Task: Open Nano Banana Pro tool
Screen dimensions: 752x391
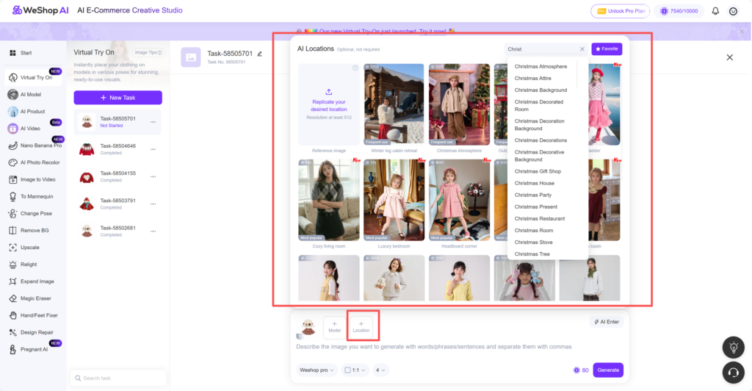Action: (35, 146)
